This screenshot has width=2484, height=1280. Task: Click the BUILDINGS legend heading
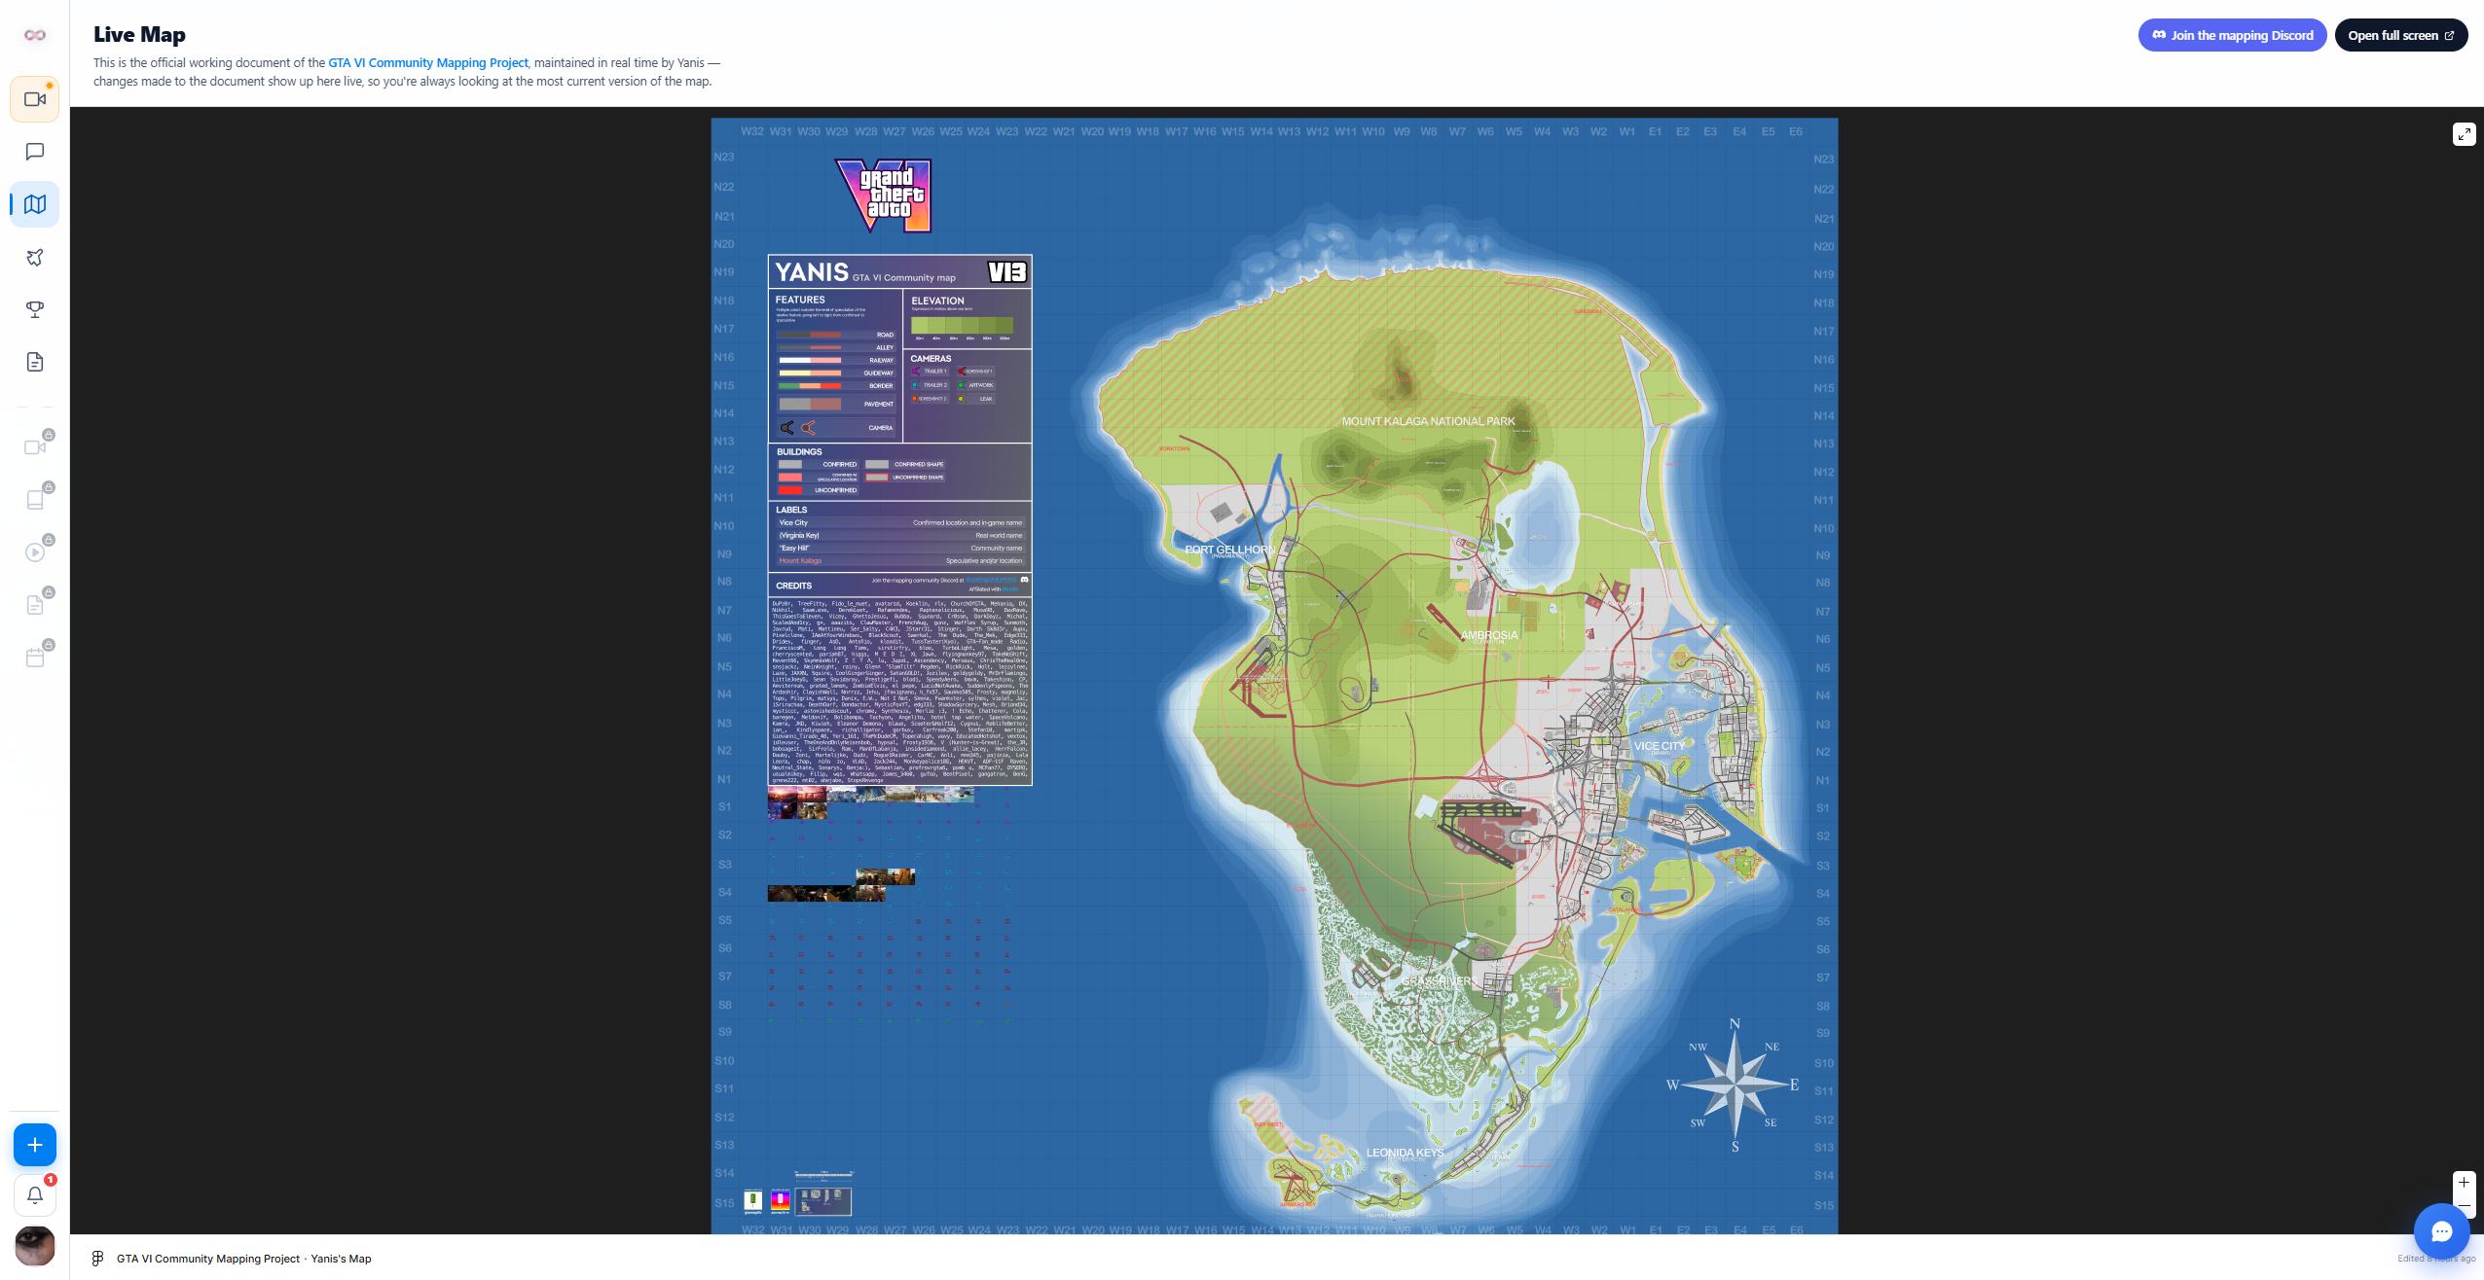click(x=799, y=452)
